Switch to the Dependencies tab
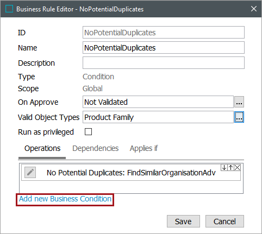Image resolution: width=262 pixels, height=234 pixels. [x=95, y=148]
